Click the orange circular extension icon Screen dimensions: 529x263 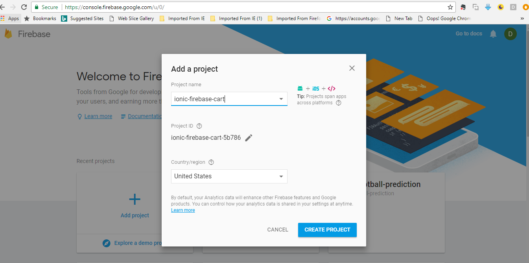(x=525, y=7)
